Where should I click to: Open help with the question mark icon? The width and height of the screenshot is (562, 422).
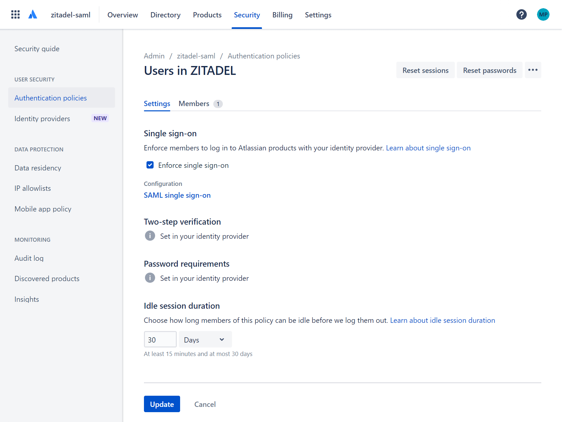(x=521, y=14)
